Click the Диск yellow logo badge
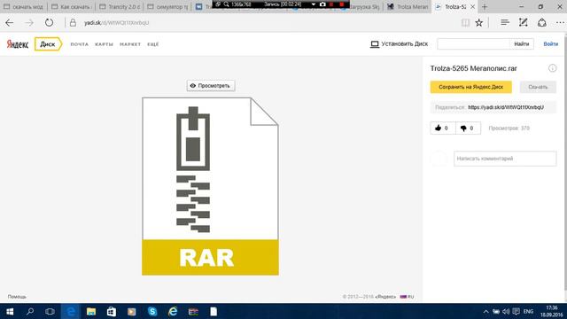This screenshot has height=319, width=567. [x=48, y=44]
